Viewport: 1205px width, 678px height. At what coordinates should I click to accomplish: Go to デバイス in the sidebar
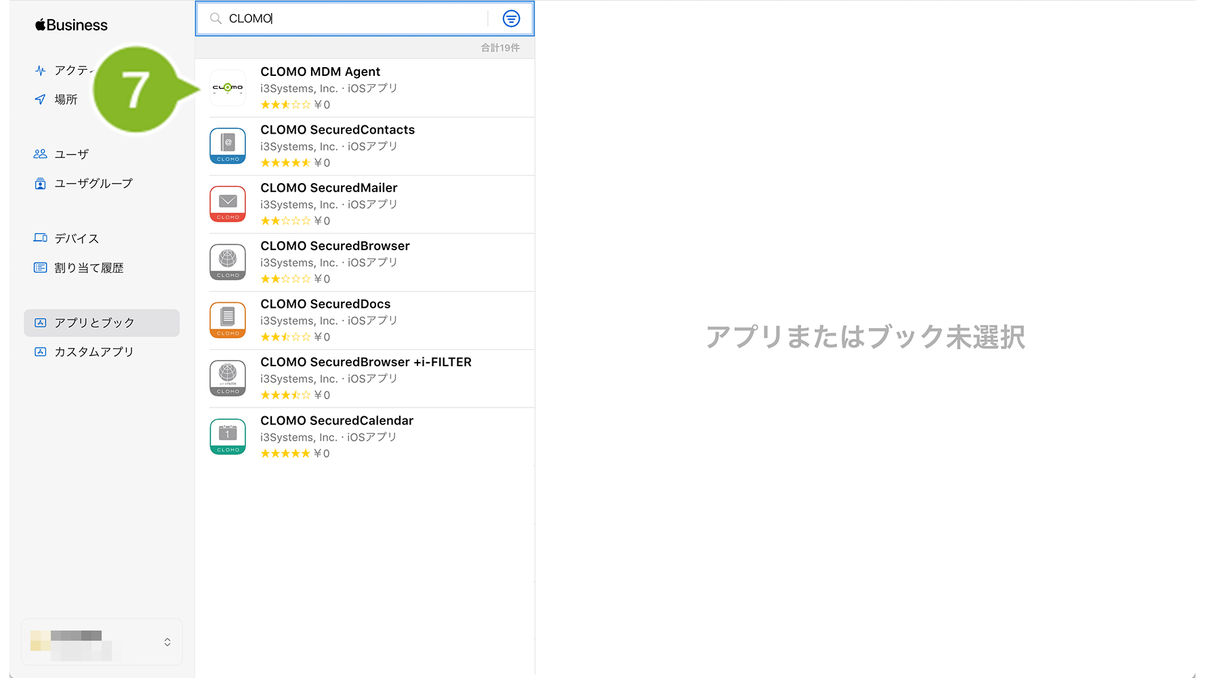coord(77,238)
